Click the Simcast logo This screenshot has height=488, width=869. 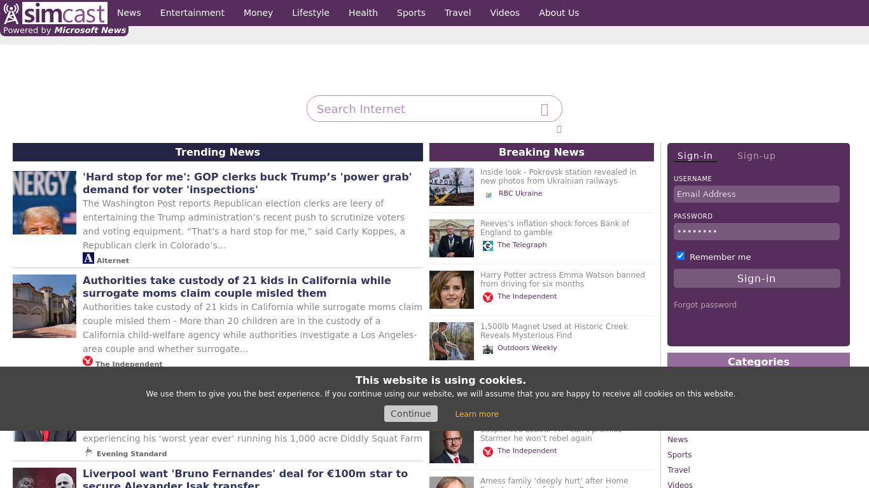coord(55,13)
